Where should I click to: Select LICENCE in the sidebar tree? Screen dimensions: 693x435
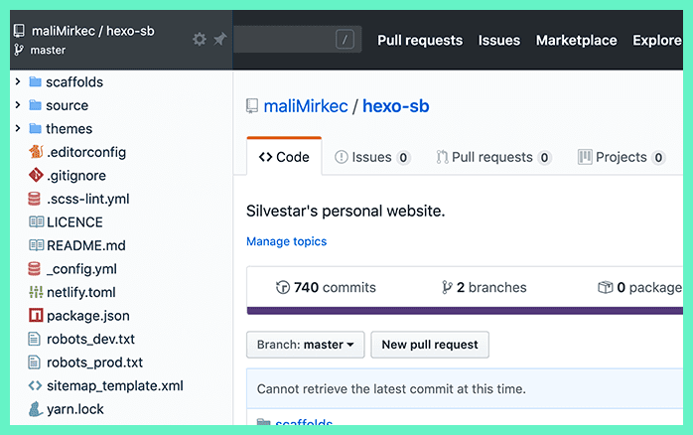[74, 221]
